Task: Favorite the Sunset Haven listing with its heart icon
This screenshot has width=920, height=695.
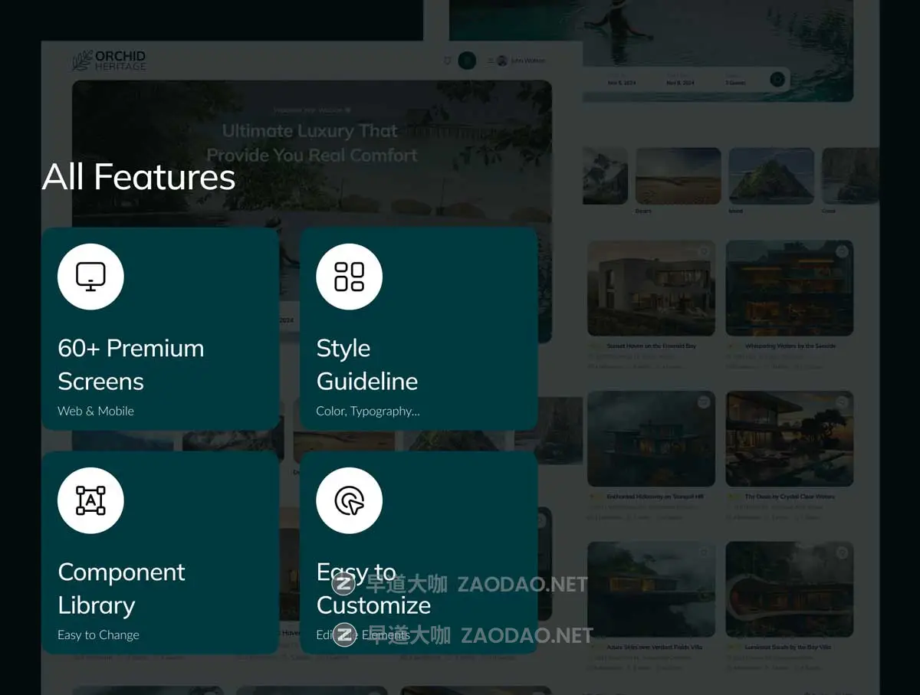Action: pyautogui.click(x=703, y=251)
